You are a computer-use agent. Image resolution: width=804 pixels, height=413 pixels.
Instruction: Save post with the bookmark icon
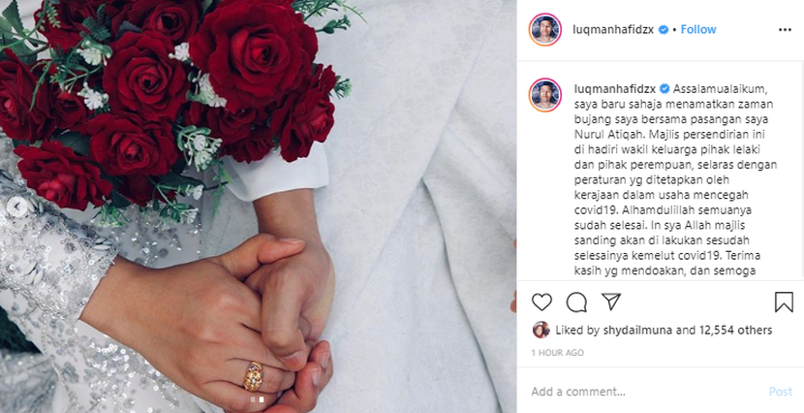[x=784, y=302]
